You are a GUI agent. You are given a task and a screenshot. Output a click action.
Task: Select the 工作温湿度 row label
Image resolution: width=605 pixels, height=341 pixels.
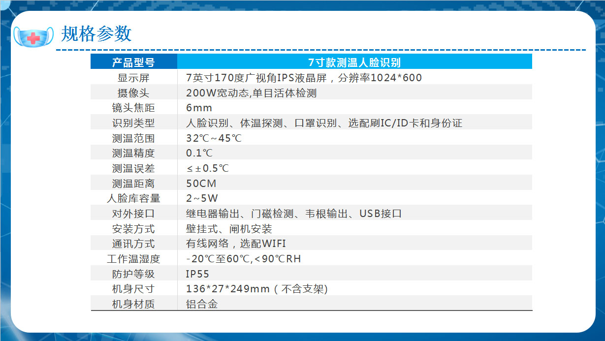coord(133,259)
